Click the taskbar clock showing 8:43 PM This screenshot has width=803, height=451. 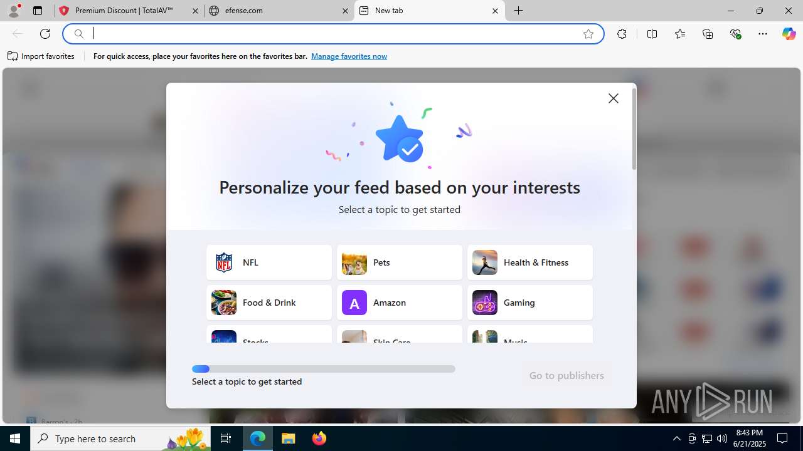click(750, 438)
